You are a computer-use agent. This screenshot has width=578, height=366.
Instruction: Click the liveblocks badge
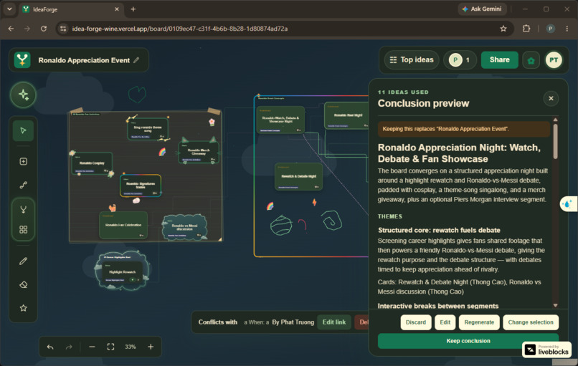546,350
